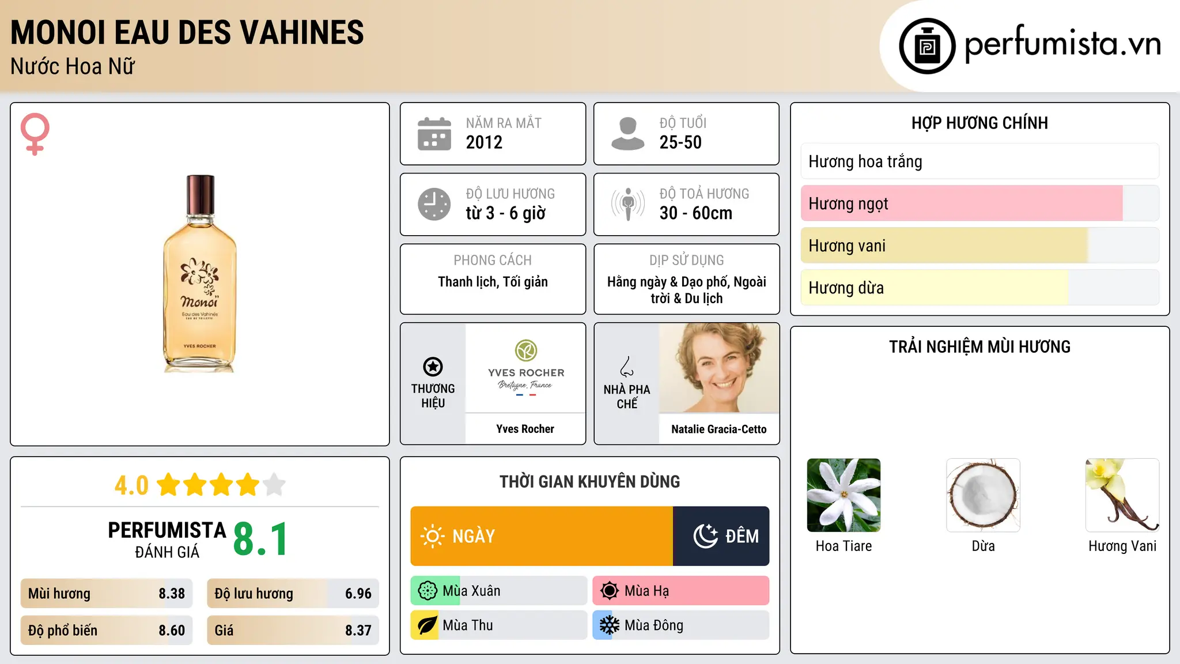Select the nose icon above Nhà pha chế
1180x664 pixels.
point(627,367)
